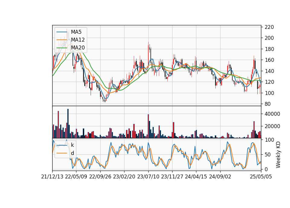Image resolution: width=290 pixels, height=208 pixels.
Task: Click the 200 price axis value
Action: coord(269,38)
